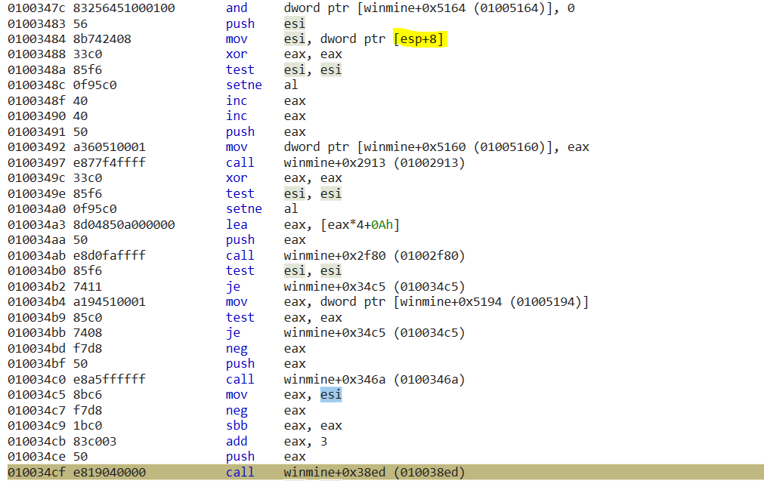Select opcode bytes 8d04850a000000

pos(124,224)
